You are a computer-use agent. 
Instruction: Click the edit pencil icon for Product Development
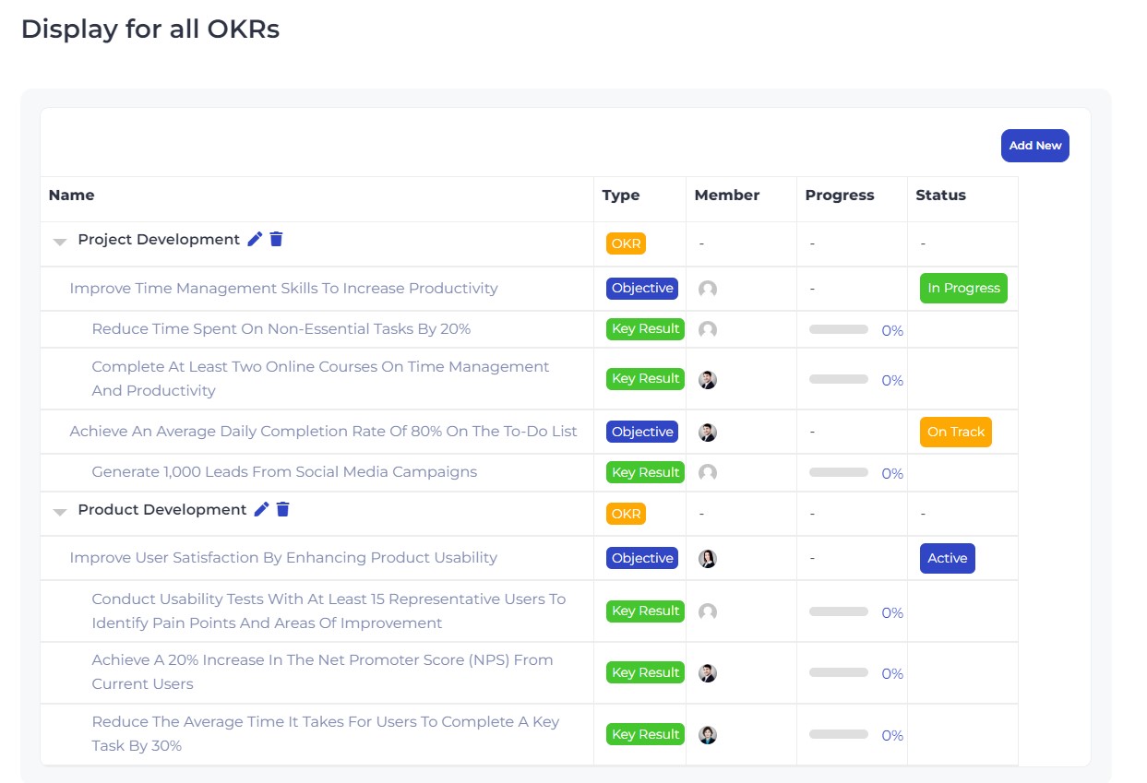tap(261, 509)
